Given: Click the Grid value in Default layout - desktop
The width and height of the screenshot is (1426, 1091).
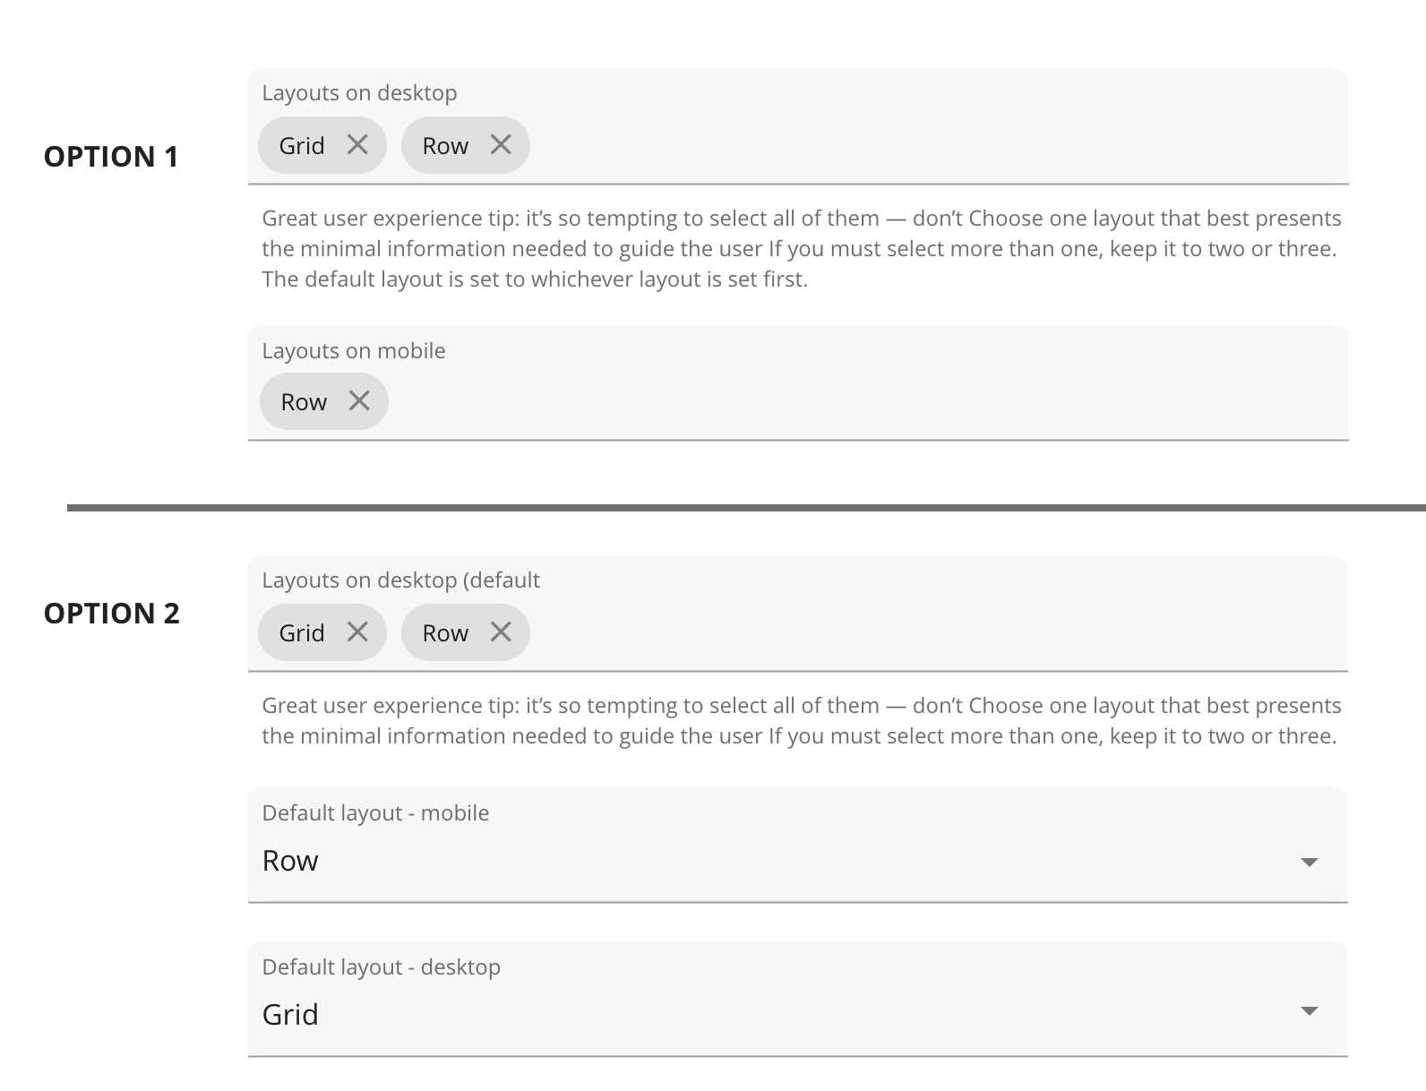Looking at the screenshot, I should 290,1015.
